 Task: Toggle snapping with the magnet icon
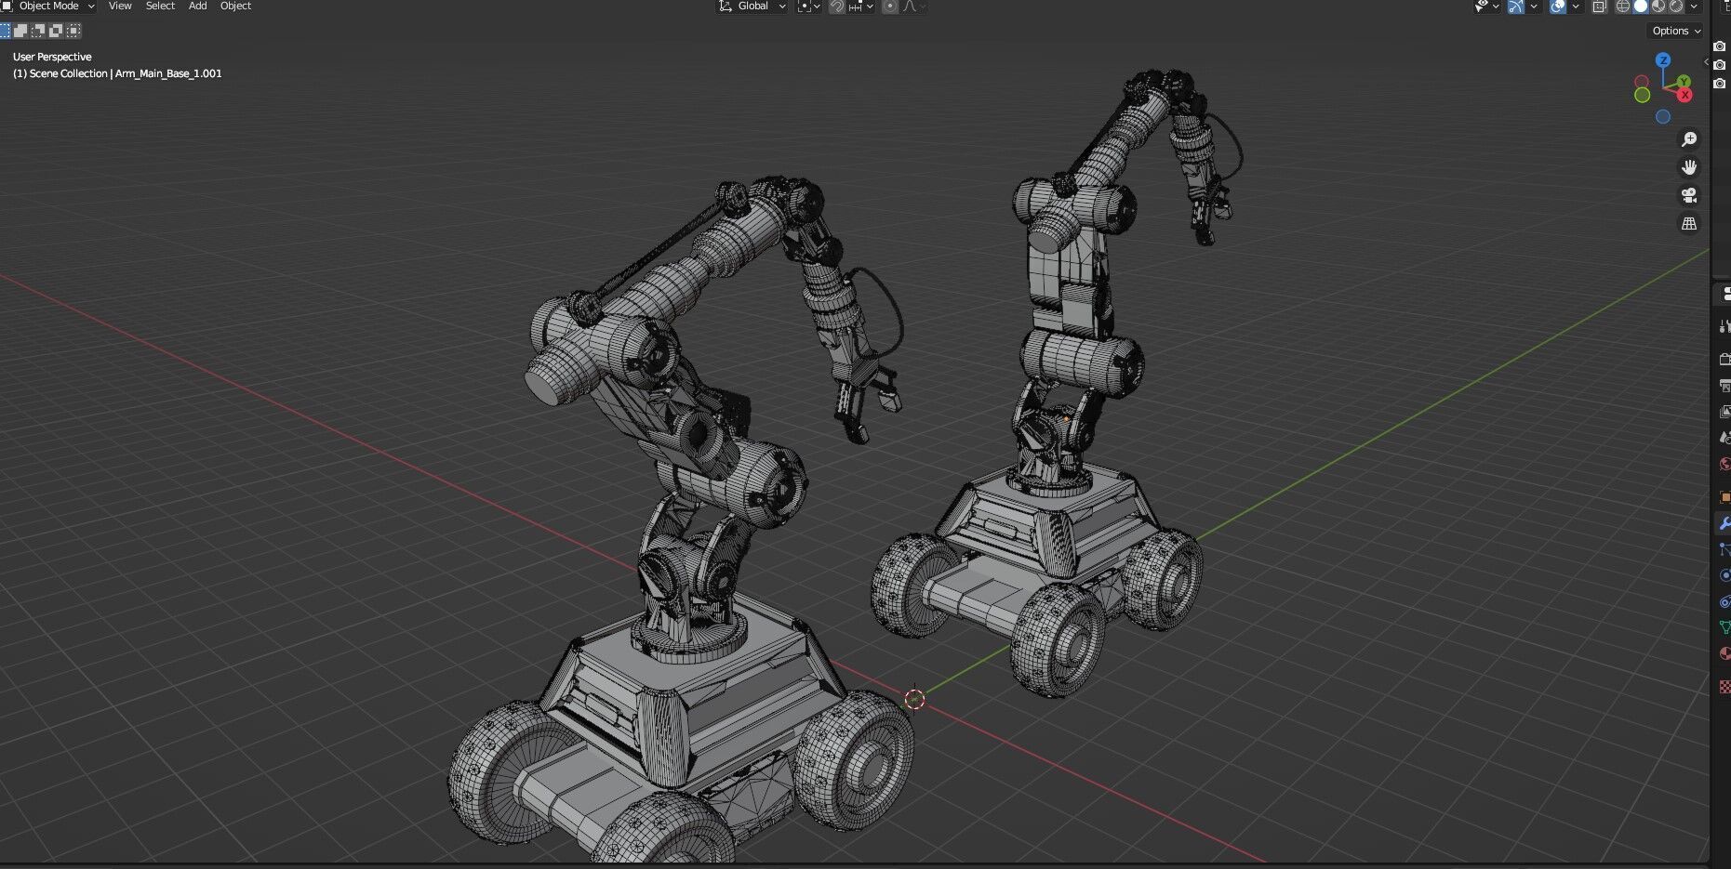point(837,7)
